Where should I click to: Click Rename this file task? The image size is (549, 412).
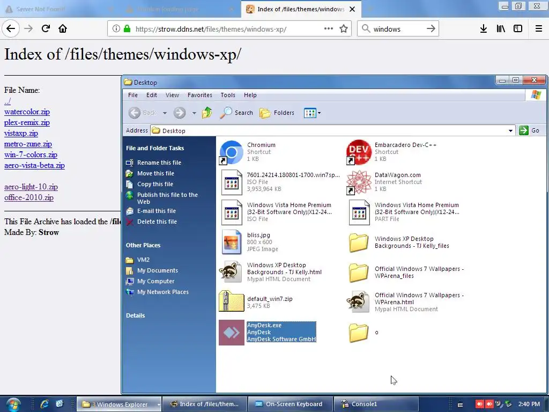coord(154,163)
